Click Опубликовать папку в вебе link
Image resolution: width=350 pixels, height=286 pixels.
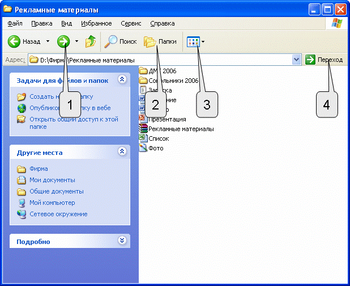coord(70,108)
